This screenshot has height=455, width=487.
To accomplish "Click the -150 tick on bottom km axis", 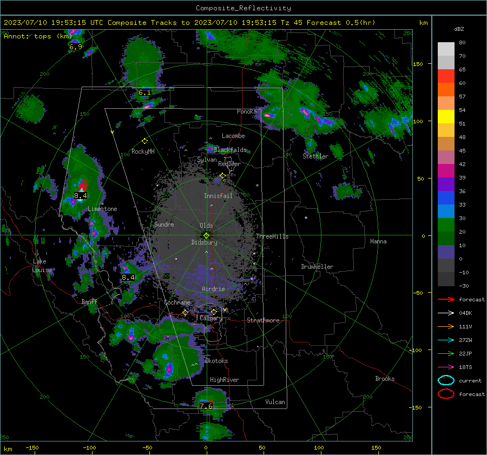I will (32, 447).
